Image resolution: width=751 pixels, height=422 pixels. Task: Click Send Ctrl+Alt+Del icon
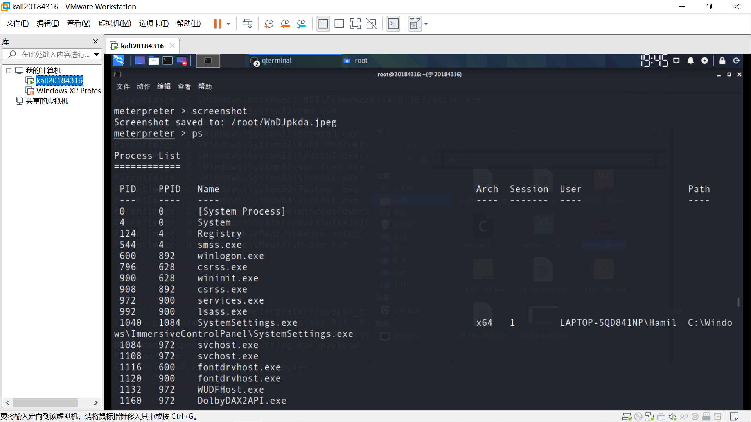point(247,24)
